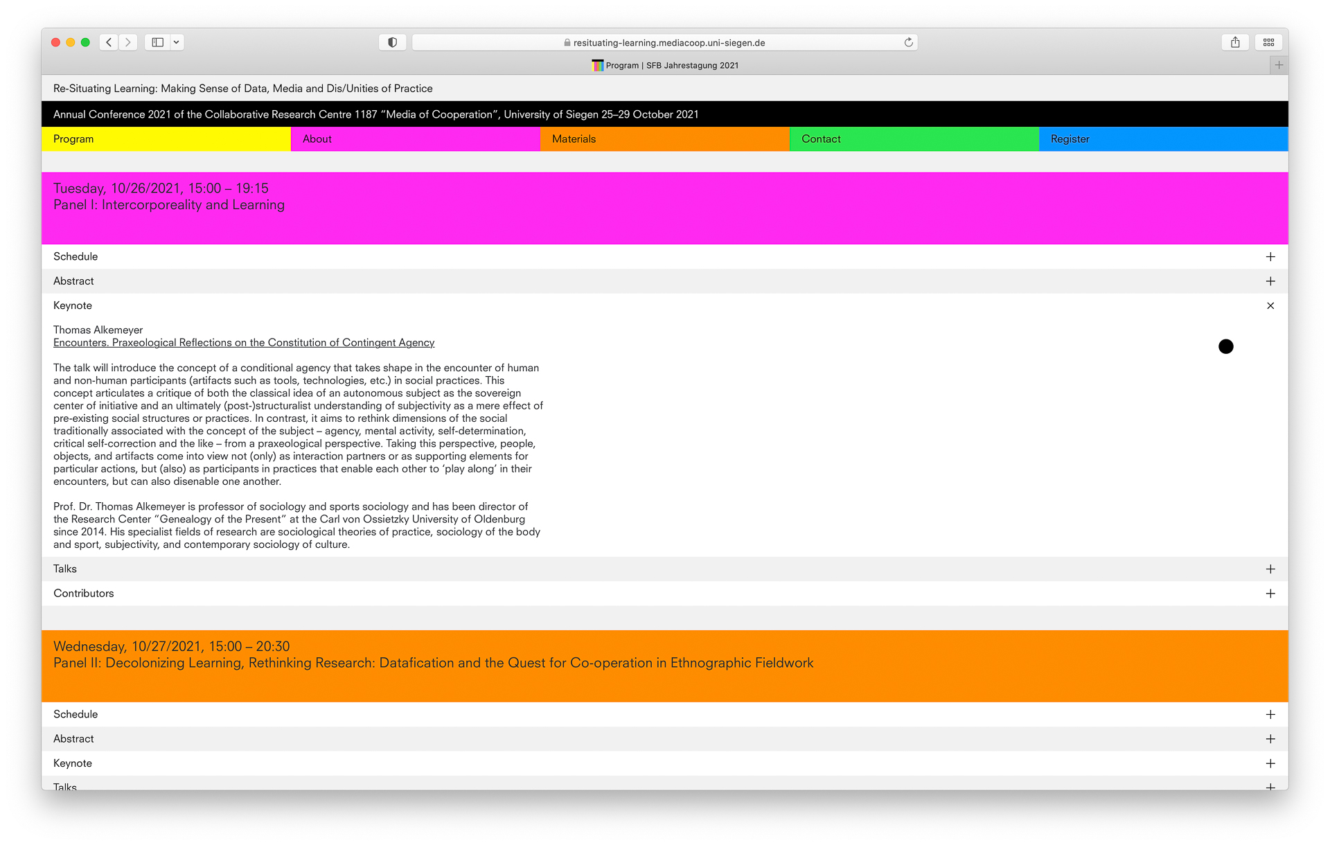Select the Program | SFB Jahrestagung 2021 tab

click(665, 65)
